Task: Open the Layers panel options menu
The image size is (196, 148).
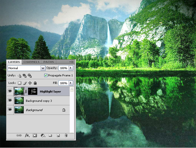Action: [72, 62]
